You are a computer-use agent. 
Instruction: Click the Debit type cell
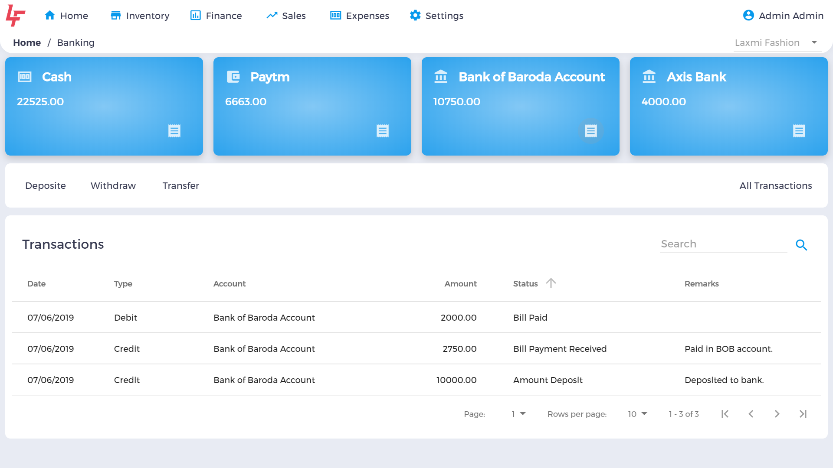point(125,318)
